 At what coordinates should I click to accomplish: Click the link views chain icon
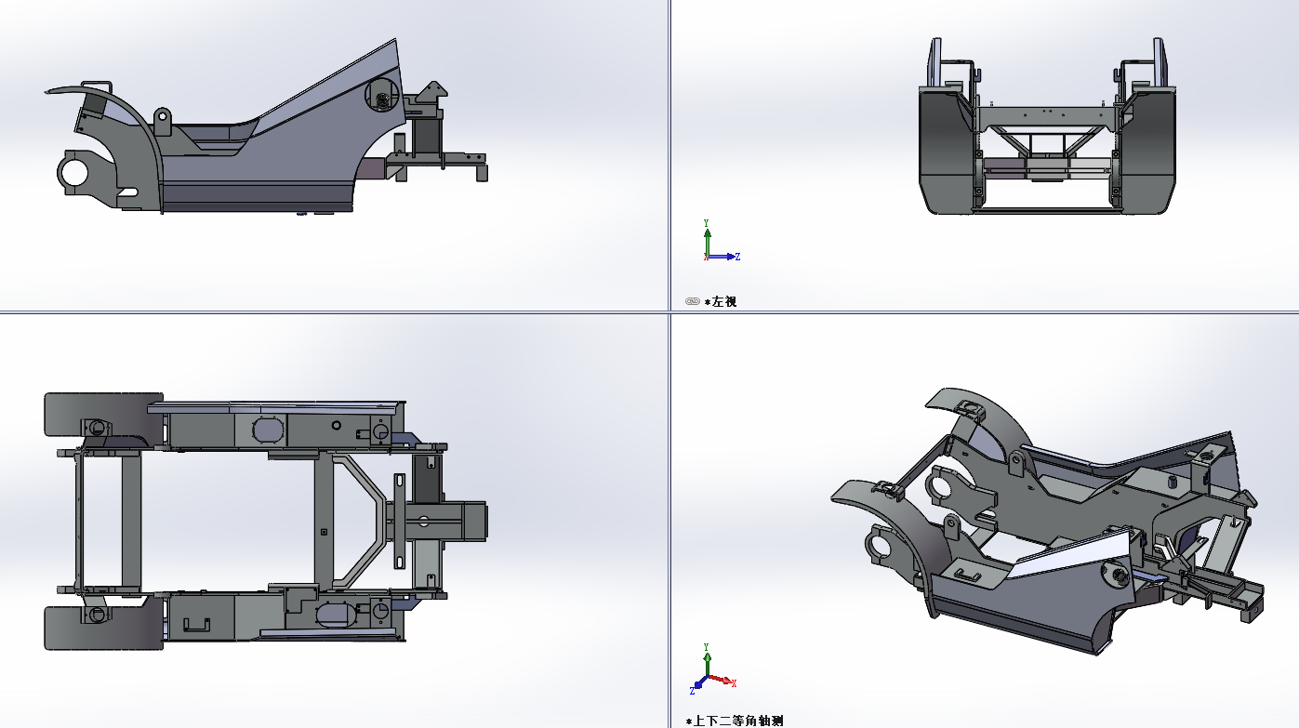coord(692,301)
